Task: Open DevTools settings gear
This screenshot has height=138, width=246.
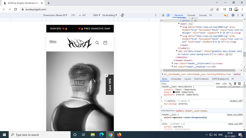Action: coord(233,15)
